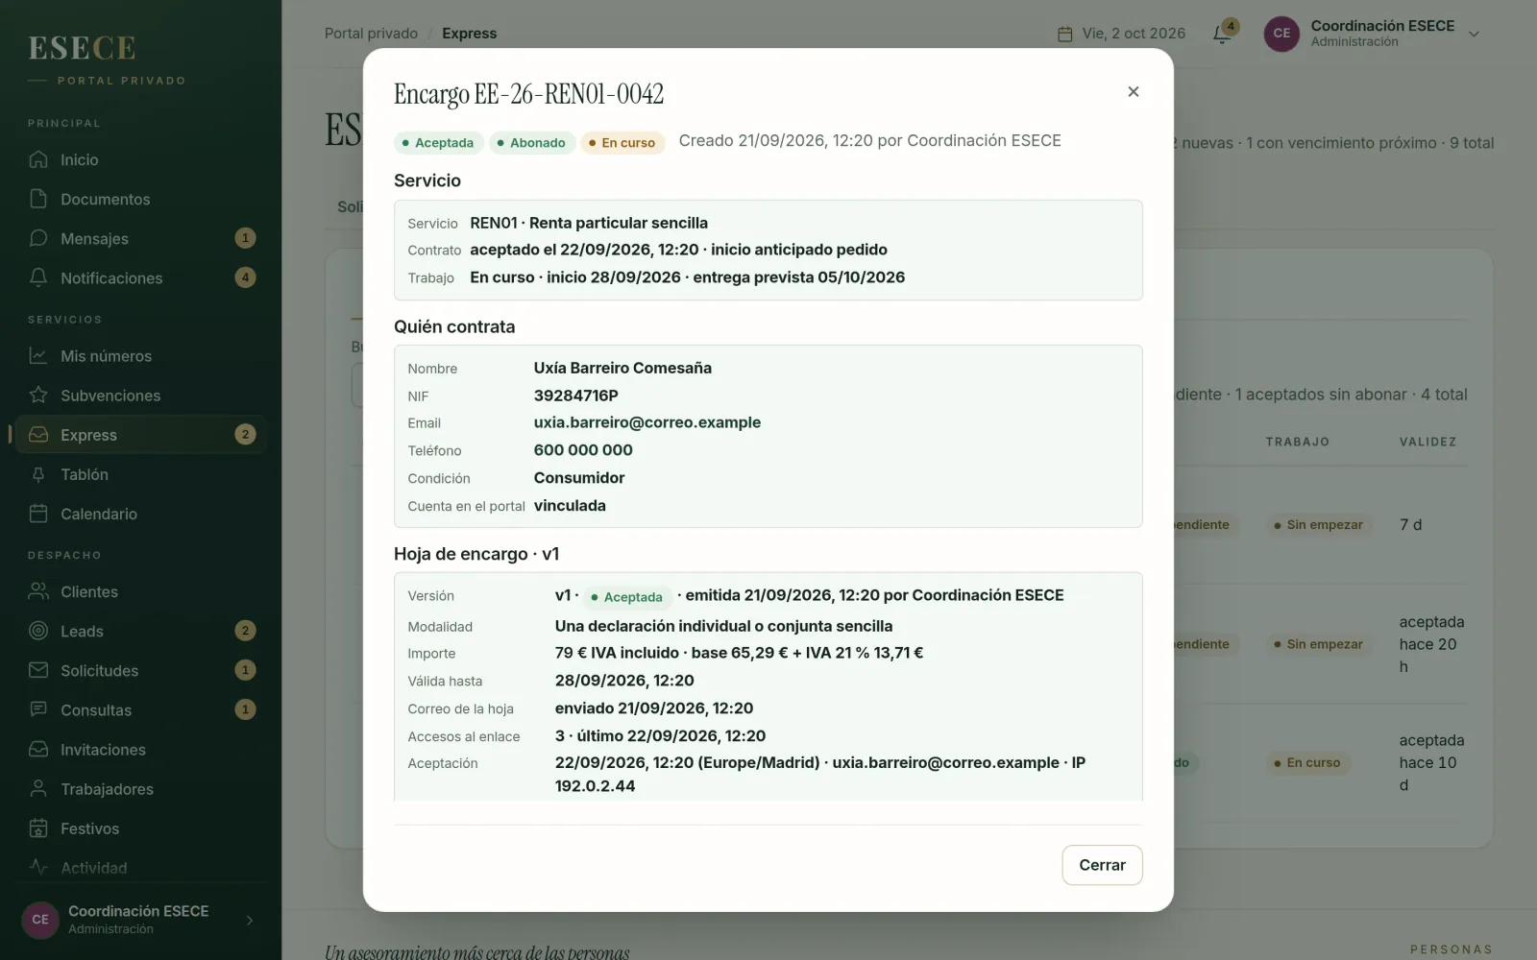This screenshot has width=1537, height=960.
Task: Click the phone number 600 000 000
Action: pyautogui.click(x=583, y=450)
